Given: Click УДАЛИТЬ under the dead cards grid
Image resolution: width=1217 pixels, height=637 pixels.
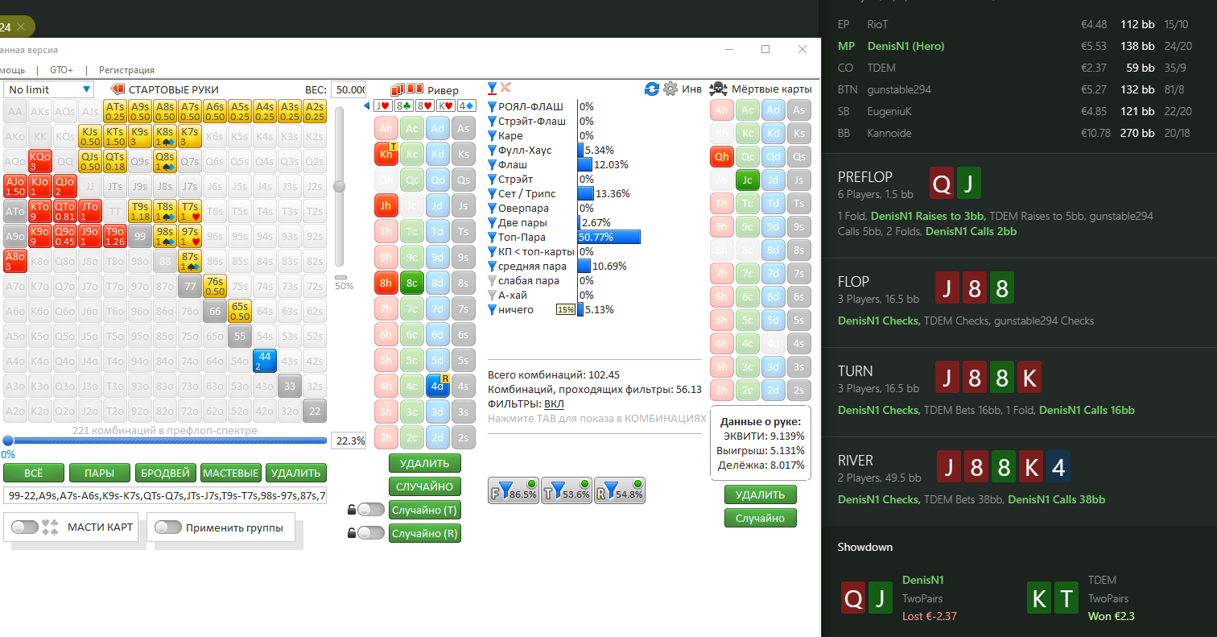Looking at the screenshot, I should [x=761, y=494].
